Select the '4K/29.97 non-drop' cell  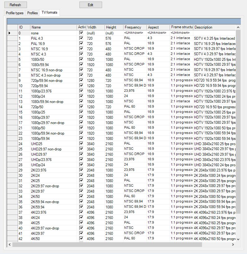[x=53, y=228]
